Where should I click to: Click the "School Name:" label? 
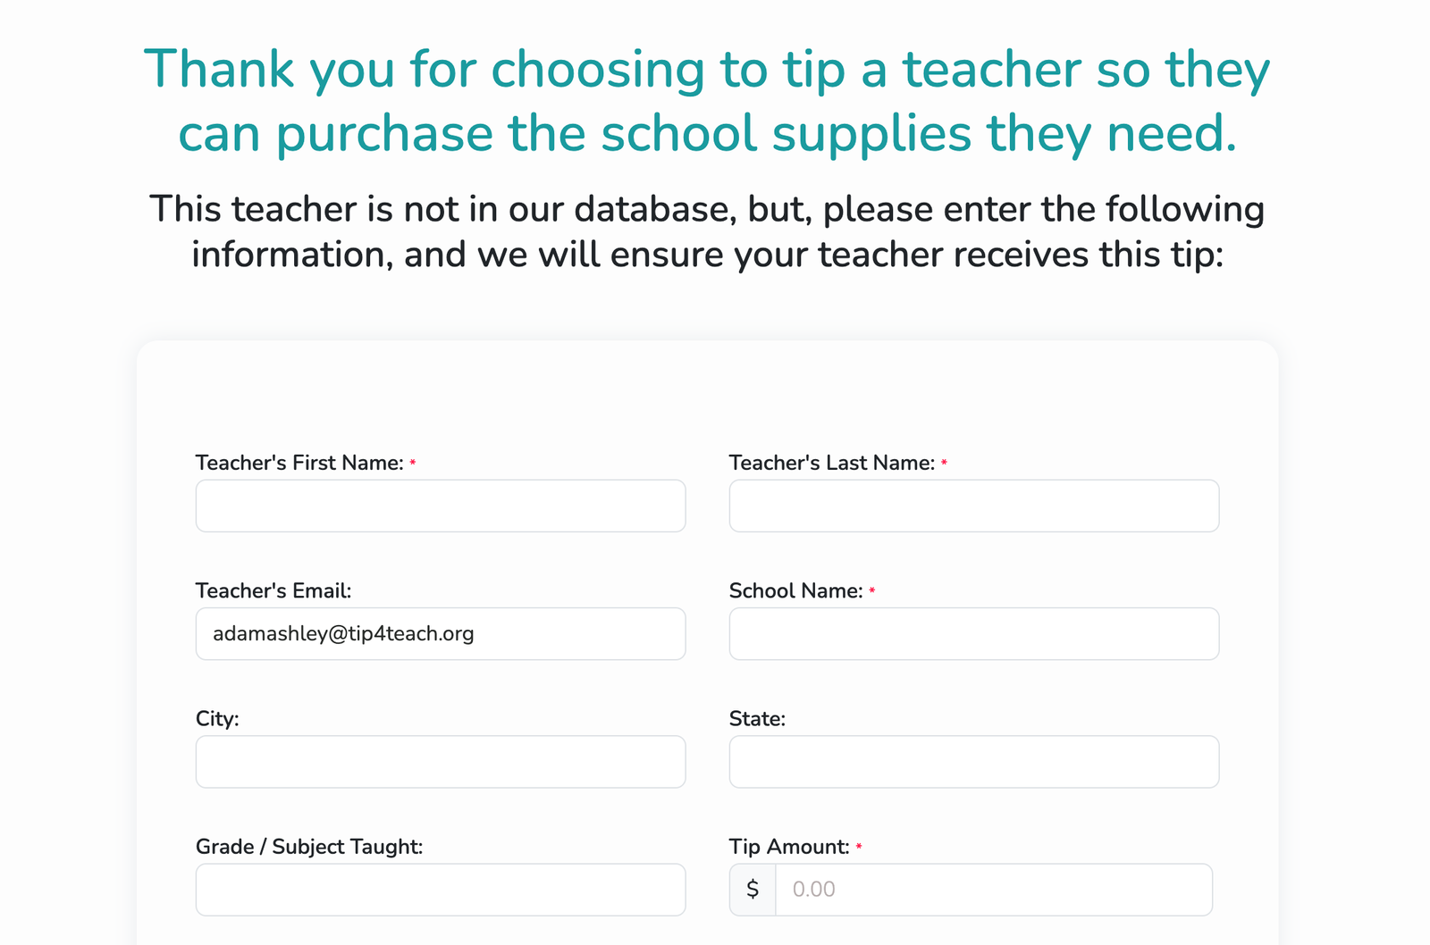click(795, 590)
